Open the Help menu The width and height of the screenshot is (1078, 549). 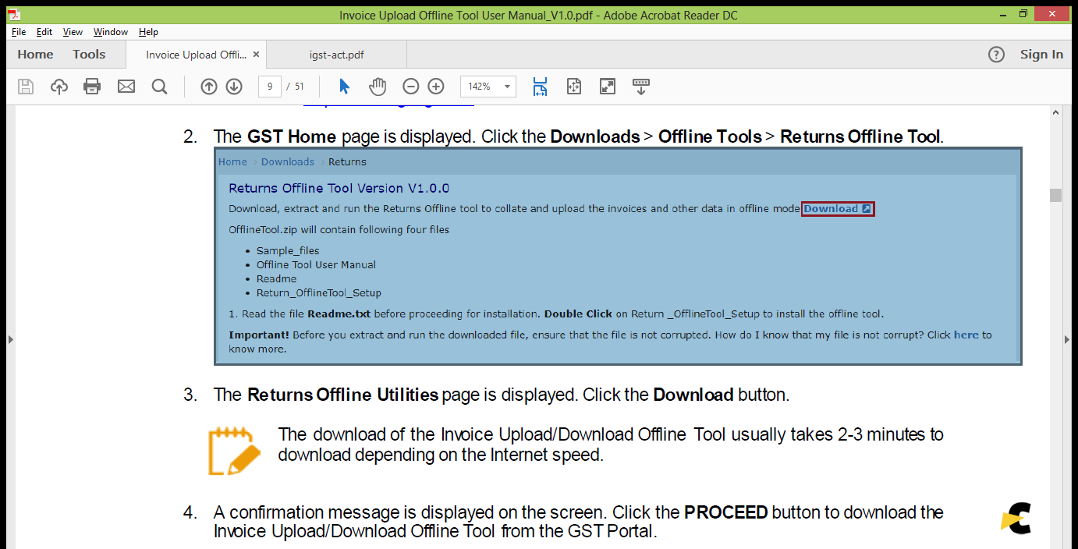click(x=148, y=32)
